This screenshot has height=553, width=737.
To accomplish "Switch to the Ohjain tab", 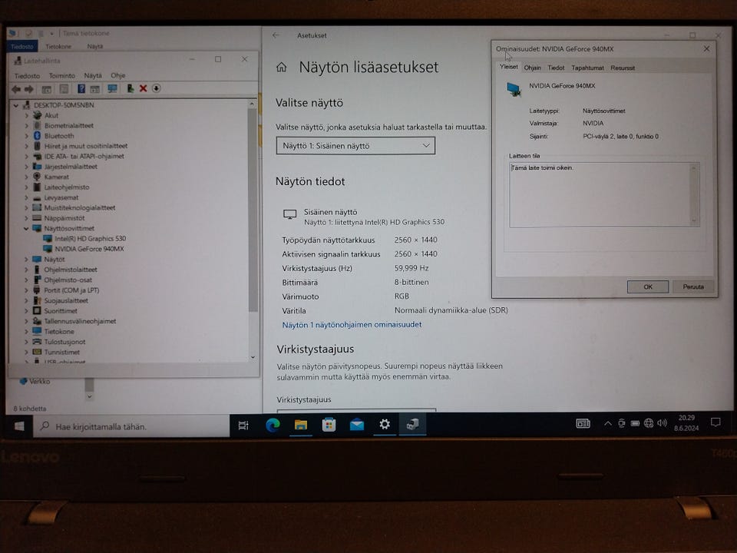I will point(532,68).
